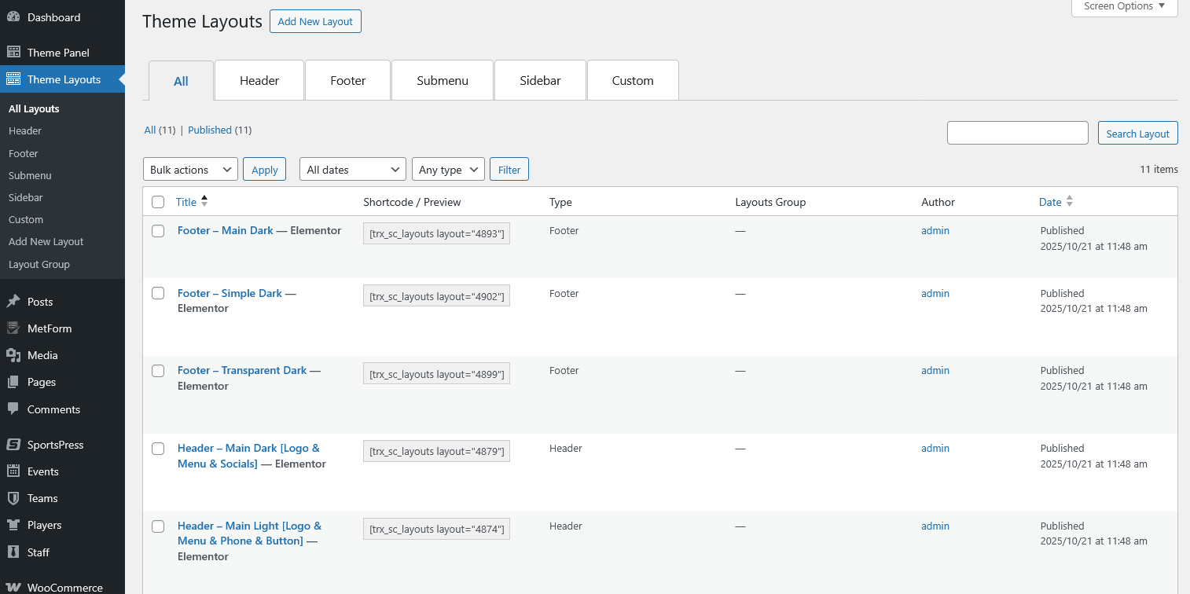
Task: Switch to the Submenu tab
Action: click(x=443, y=81)
